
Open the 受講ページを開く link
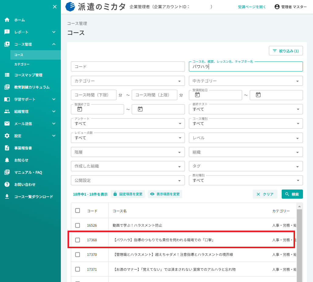(x=252, y=7)
